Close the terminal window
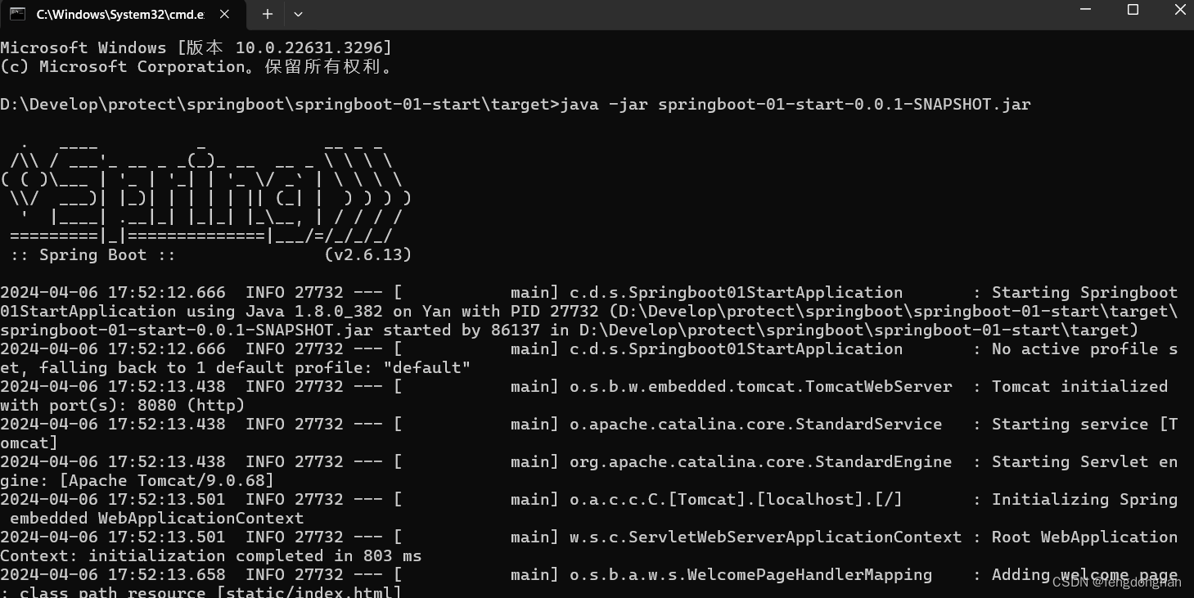The height and width of the screenshot is (598, 1194). pos(1179,10)
